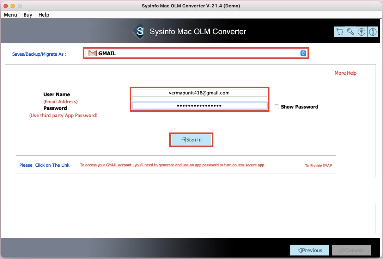Click the 'User Name' label
Image resolution: width=383 pixels, height=259 pixels.
tap(57, 94)
